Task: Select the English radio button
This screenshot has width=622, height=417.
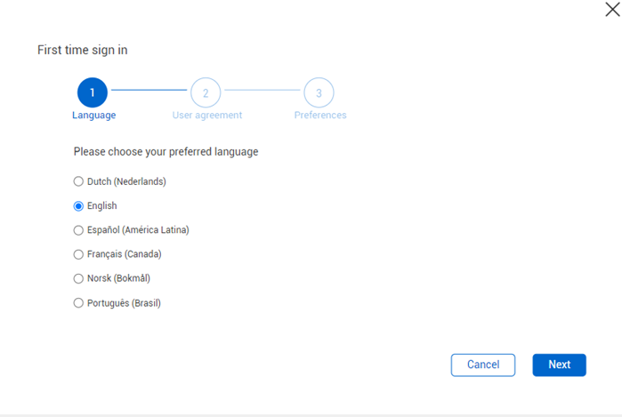Action: (x=78, y=205)
